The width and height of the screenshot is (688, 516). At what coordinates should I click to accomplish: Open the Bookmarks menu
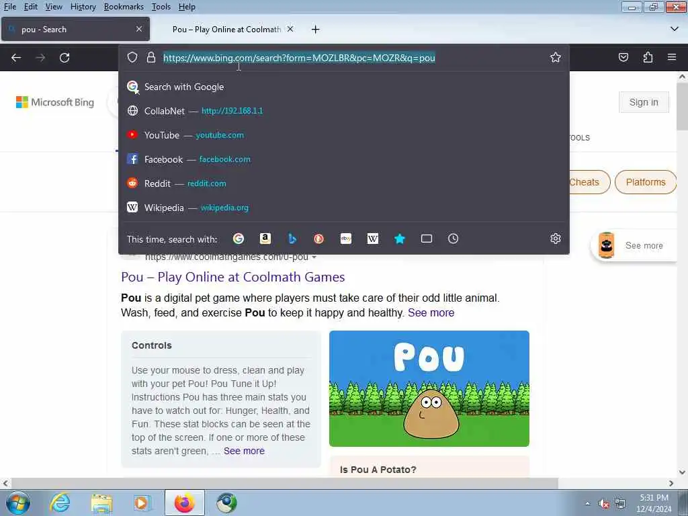pos(124,7)
